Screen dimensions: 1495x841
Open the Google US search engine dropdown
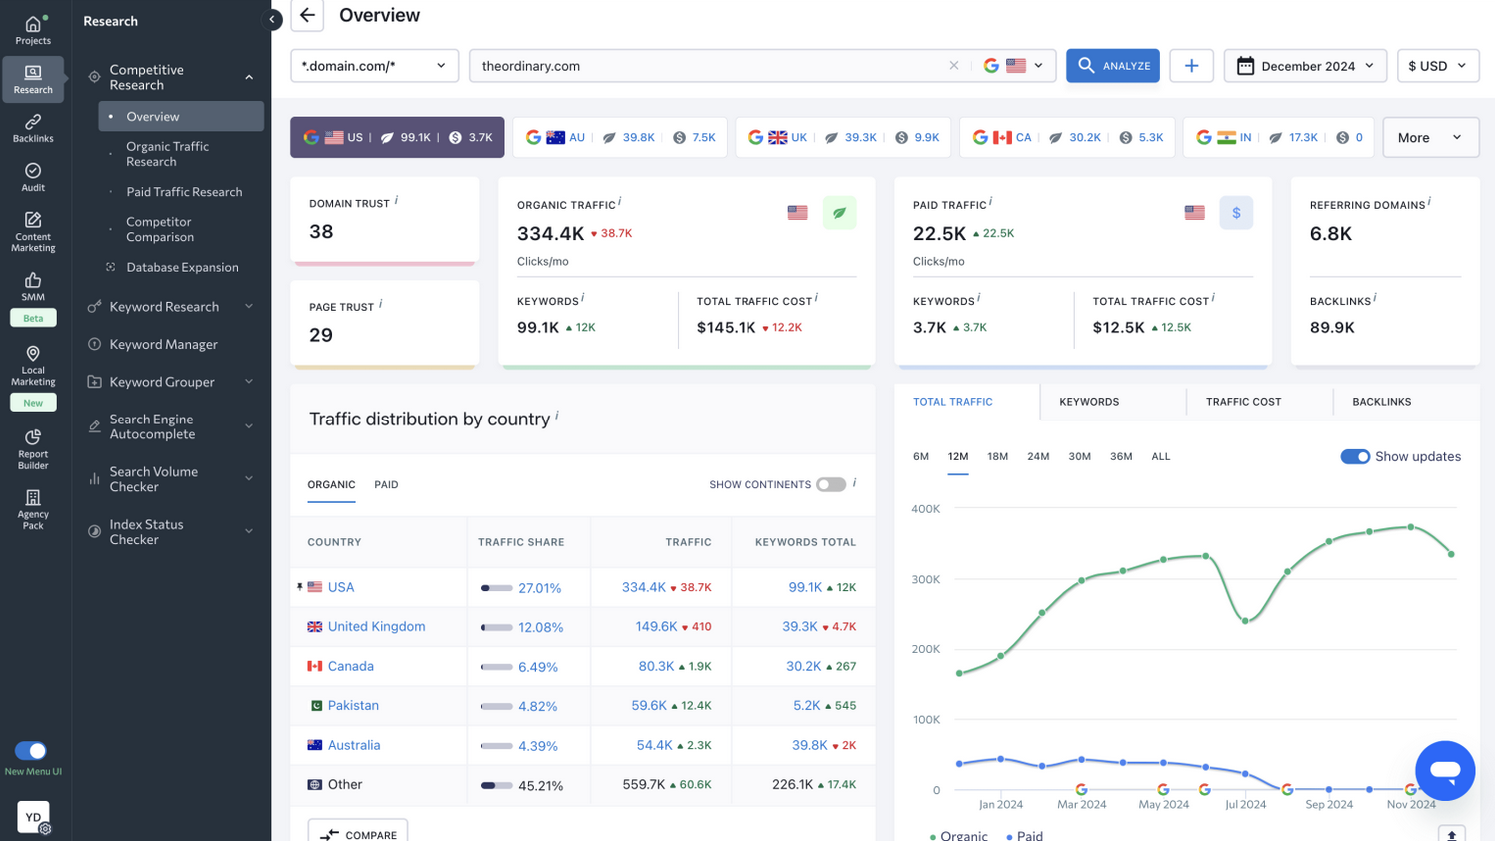1013,66
